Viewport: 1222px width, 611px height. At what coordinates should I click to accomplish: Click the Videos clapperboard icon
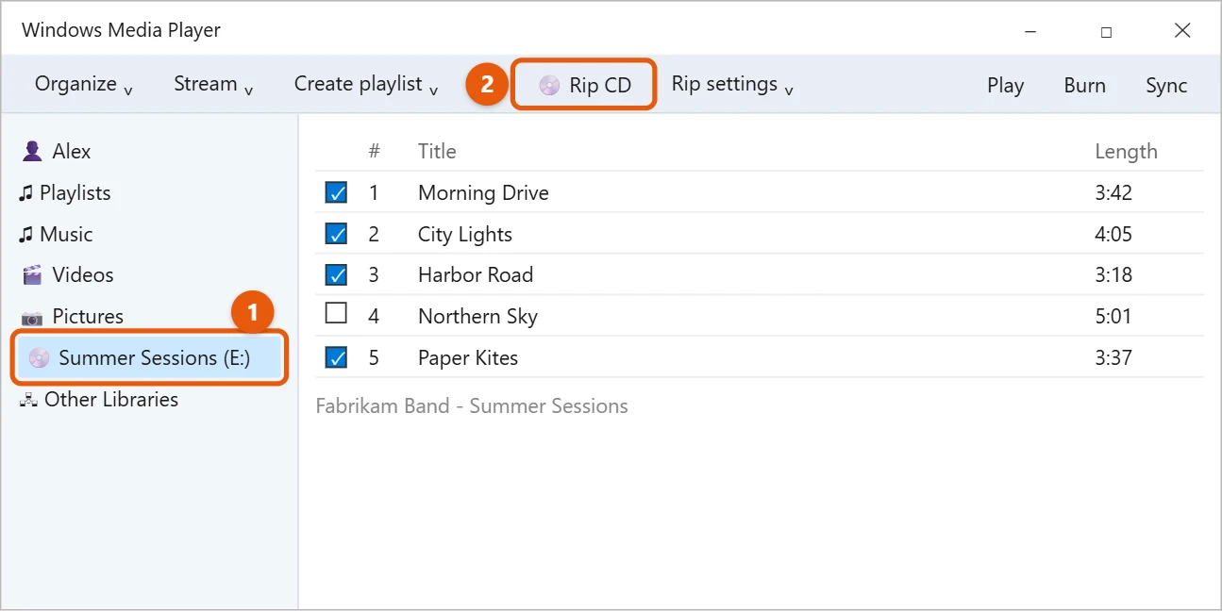(33, 275)
